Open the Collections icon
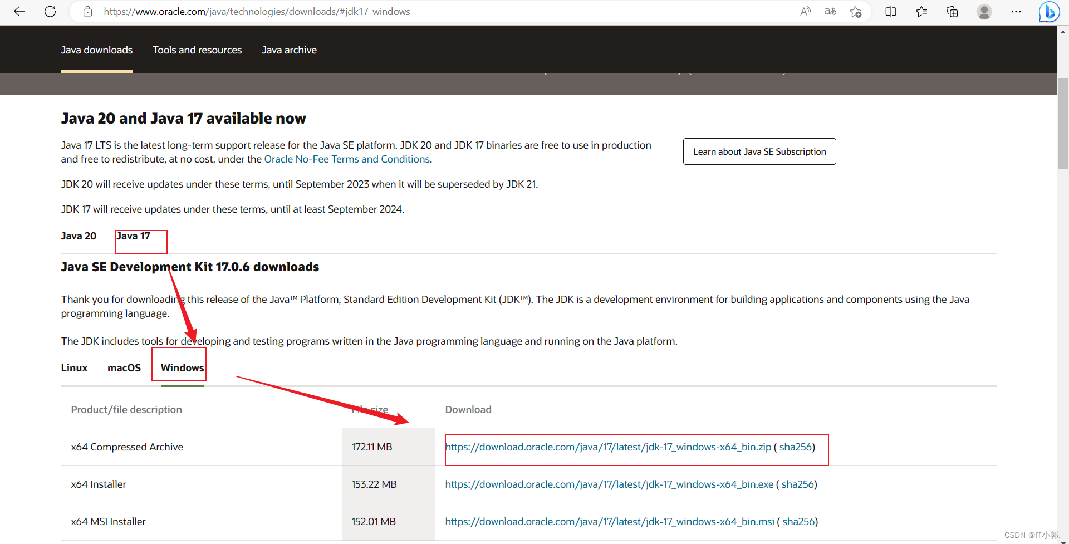 [952, 11]
